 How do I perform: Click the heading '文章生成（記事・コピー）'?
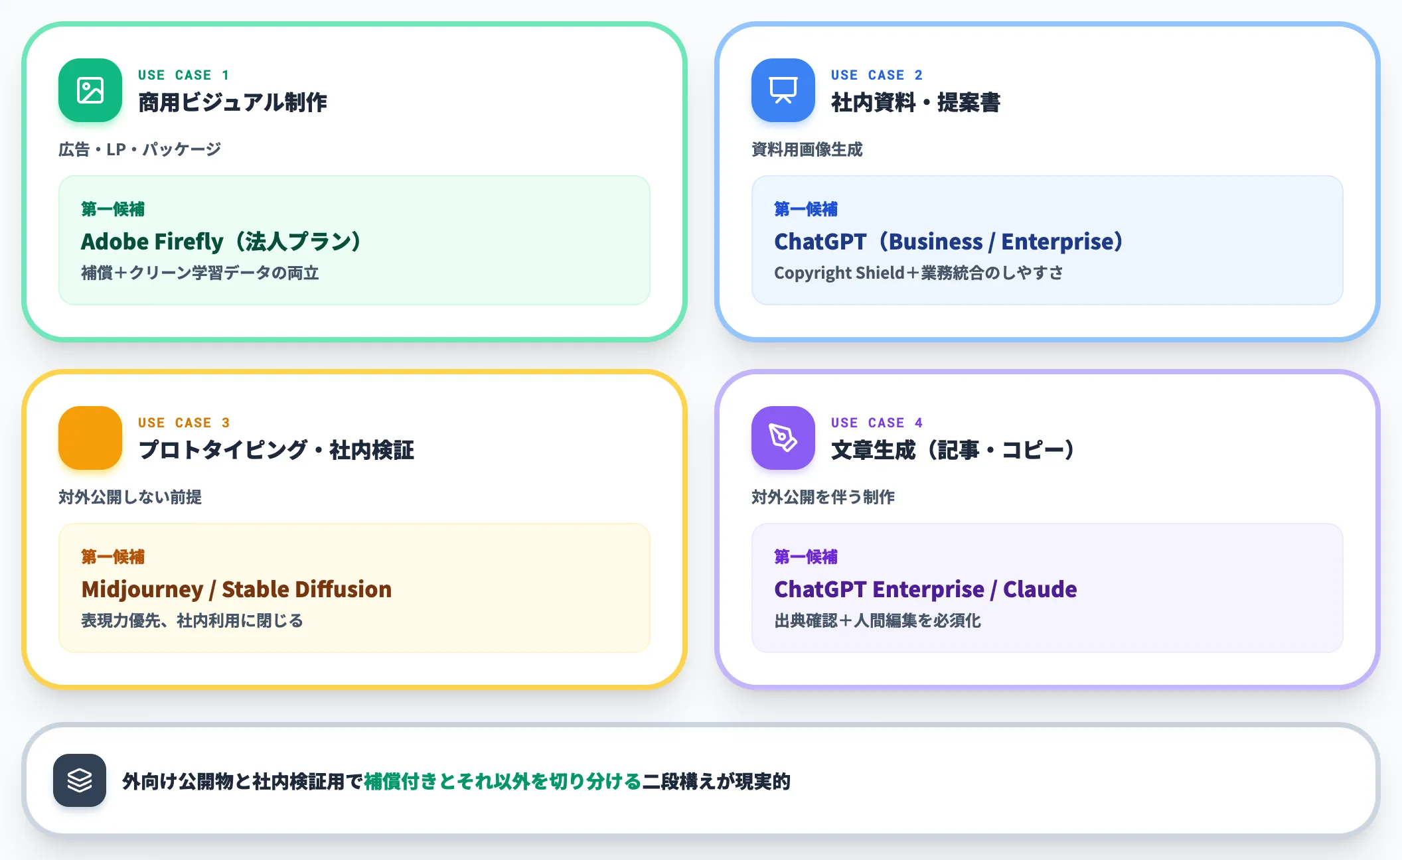pyautogui.click(x=955, y=450)
